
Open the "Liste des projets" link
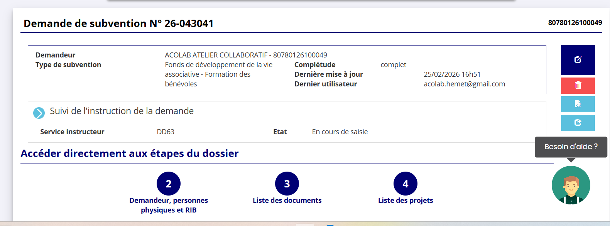coord(405,201)
